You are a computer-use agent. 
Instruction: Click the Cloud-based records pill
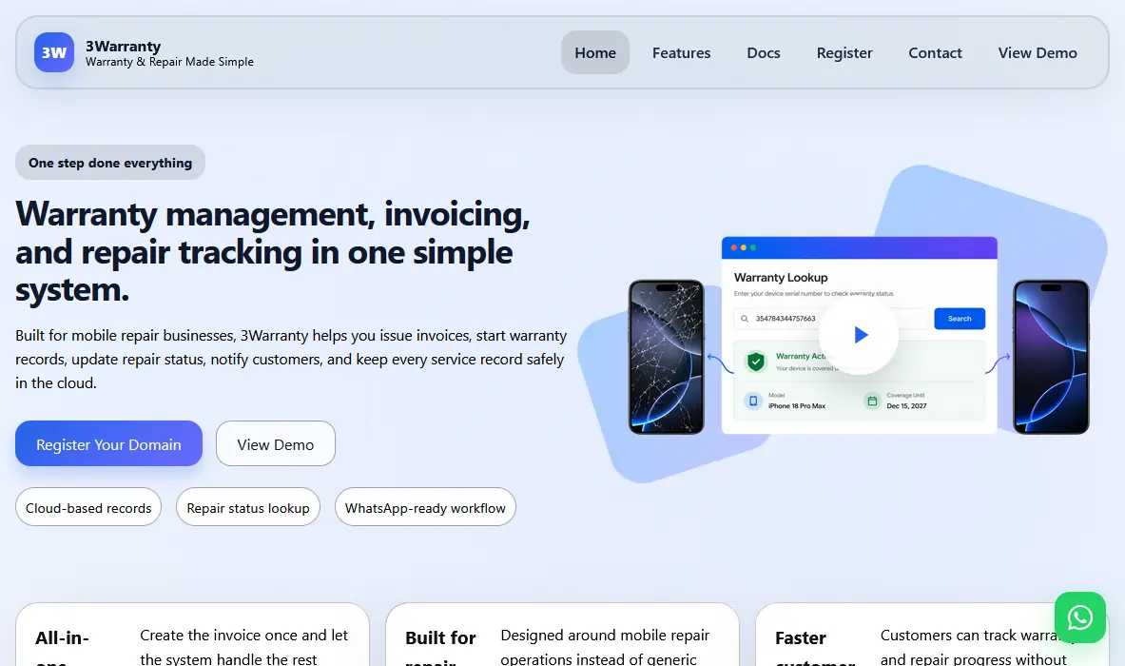point(88,507)
